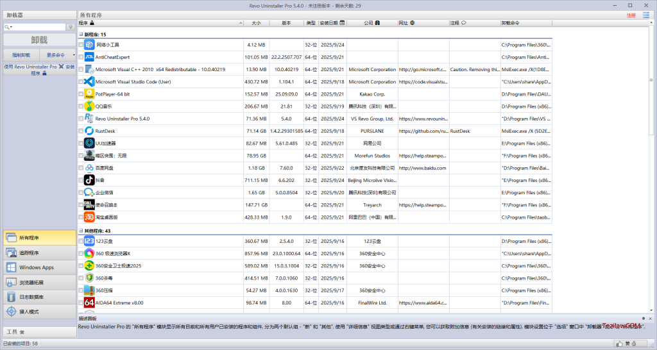Click the 360压缩 program icon
Viewport: 657px width, 350px height.
pyautogui.click(x=89, y=290)
